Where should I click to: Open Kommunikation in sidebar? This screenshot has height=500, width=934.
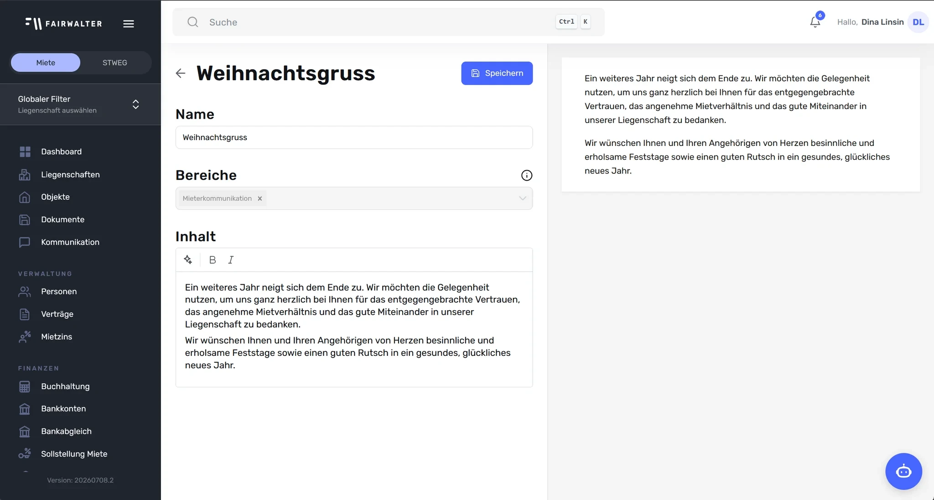70,242
